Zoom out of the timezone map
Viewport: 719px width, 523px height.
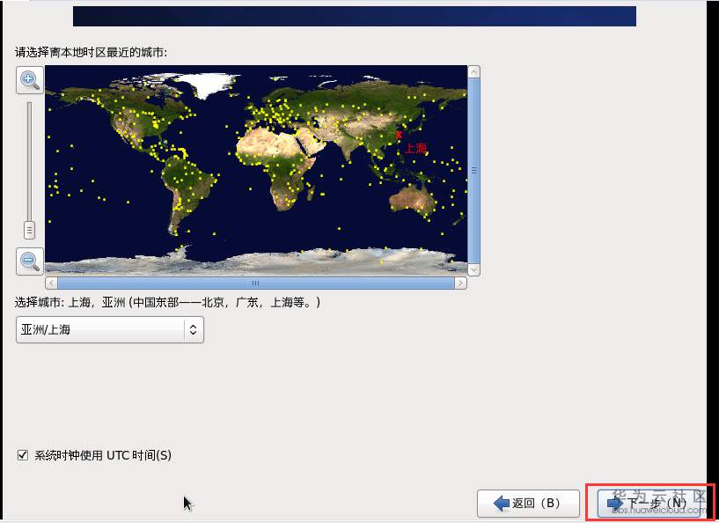click(30, 261)
